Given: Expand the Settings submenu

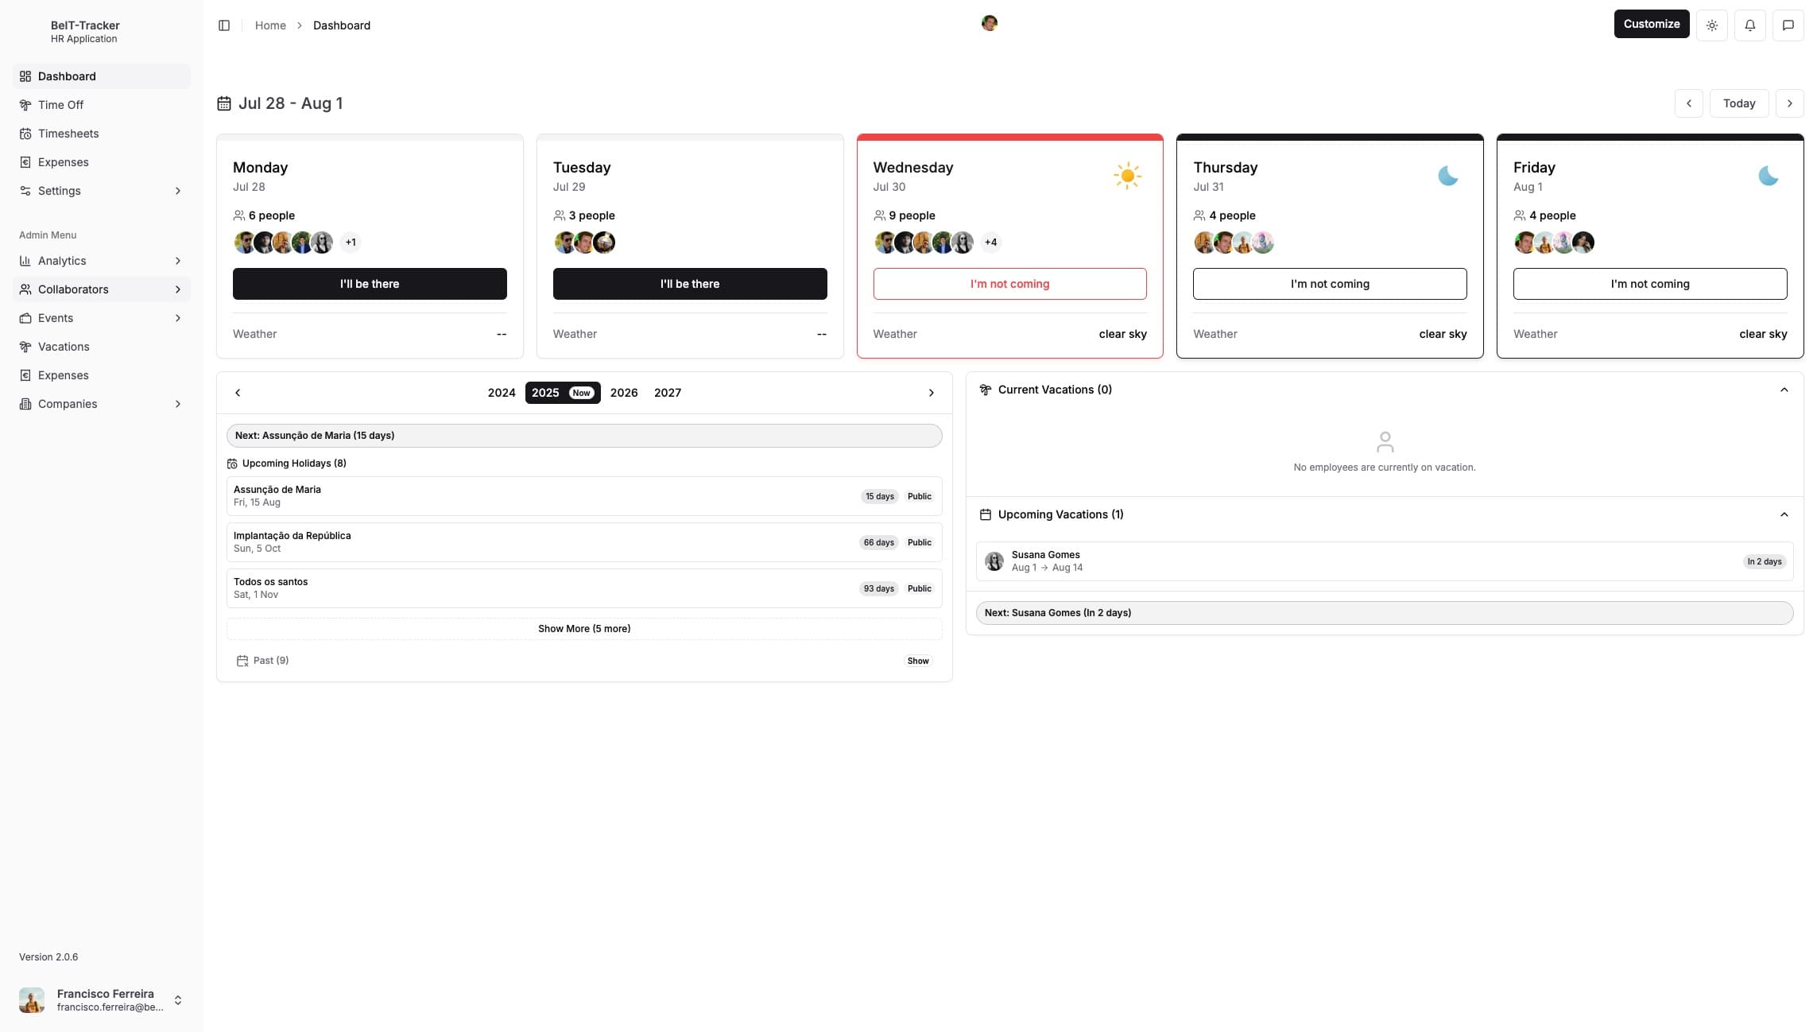Looking at the screenshot, I should point(59,190).
